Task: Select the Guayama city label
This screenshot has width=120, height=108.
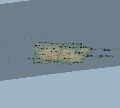Action: point(79,62)
